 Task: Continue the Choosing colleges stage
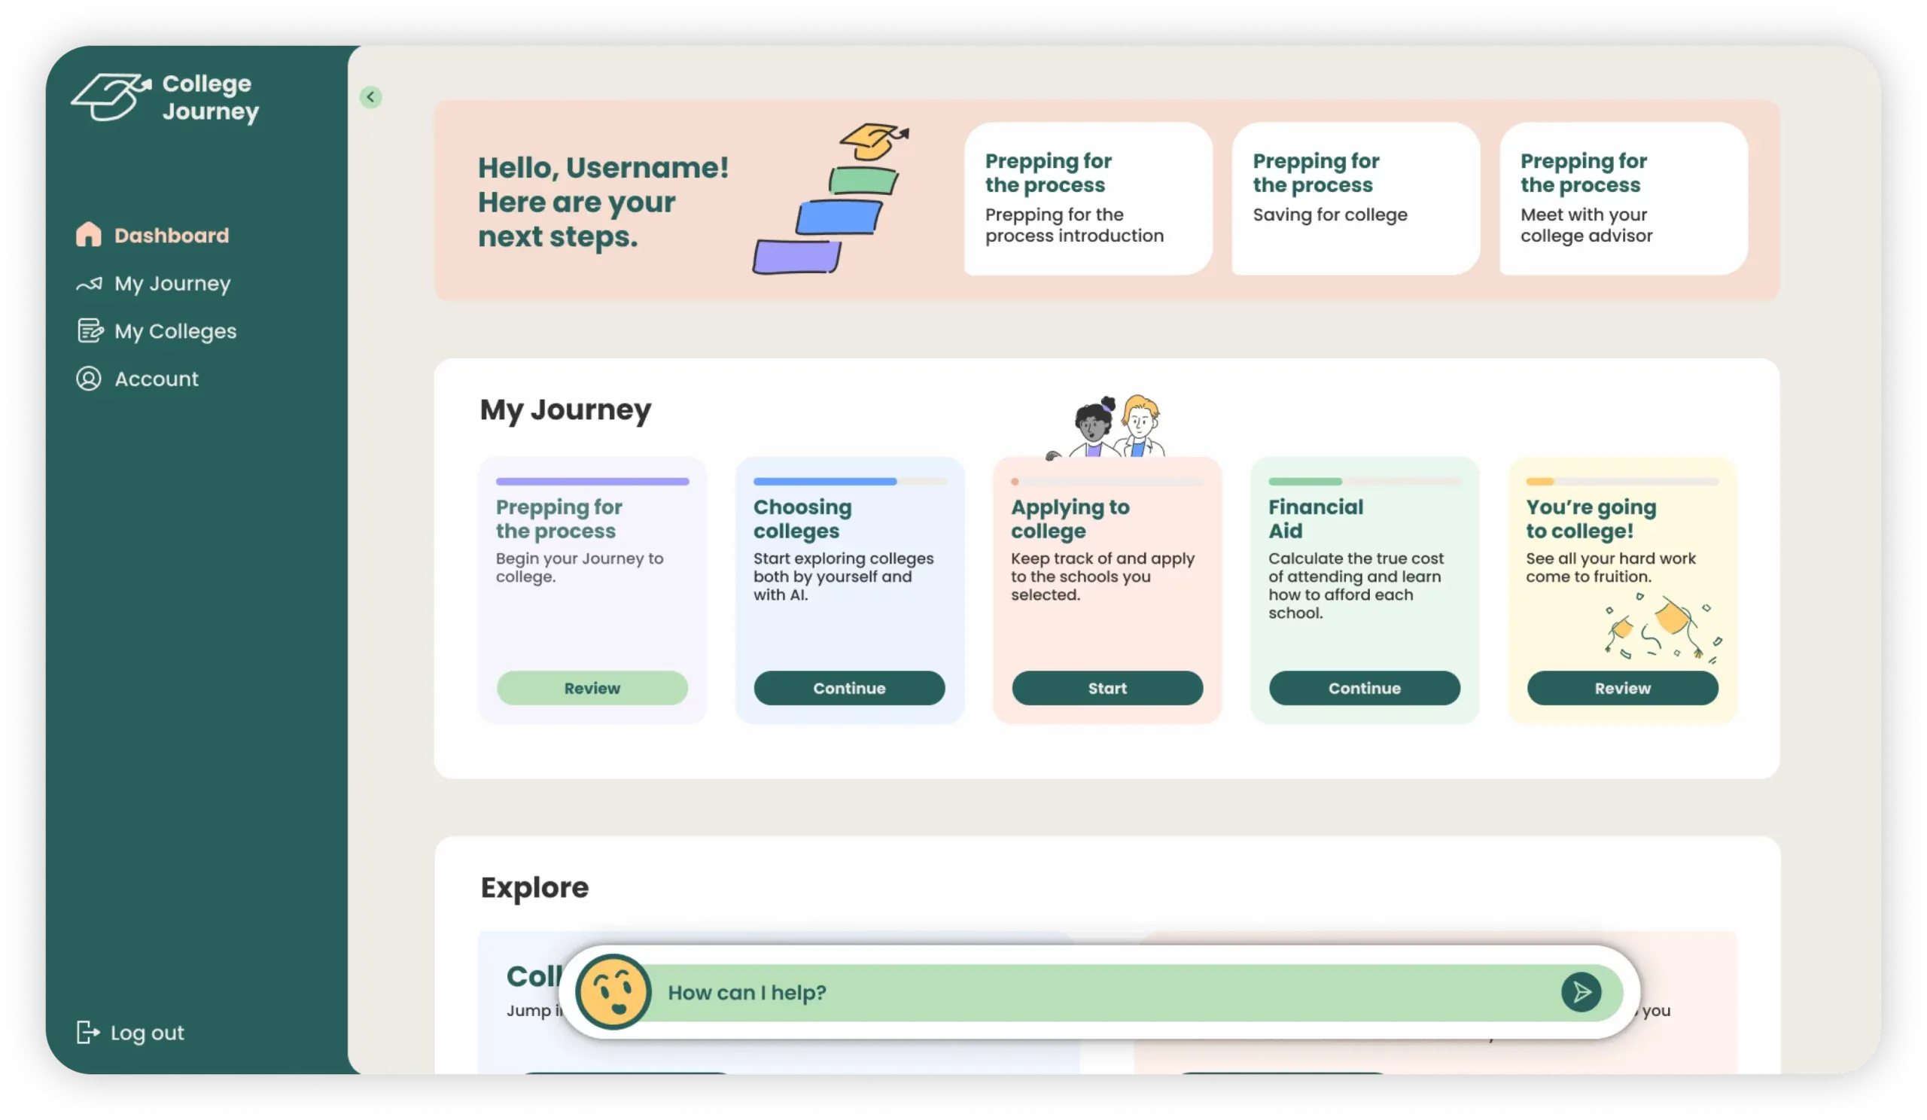point(849,688)
